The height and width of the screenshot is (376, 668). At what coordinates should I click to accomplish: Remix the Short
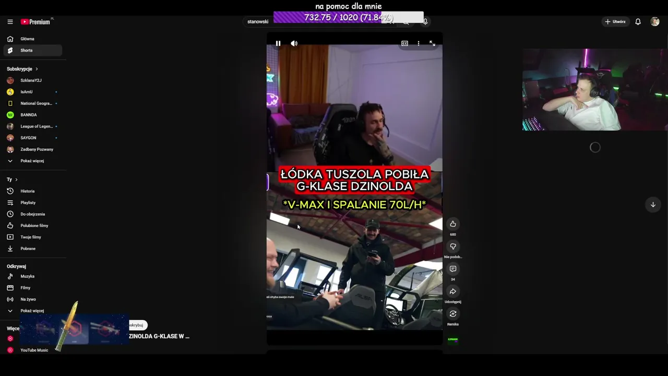pos(453,314)
